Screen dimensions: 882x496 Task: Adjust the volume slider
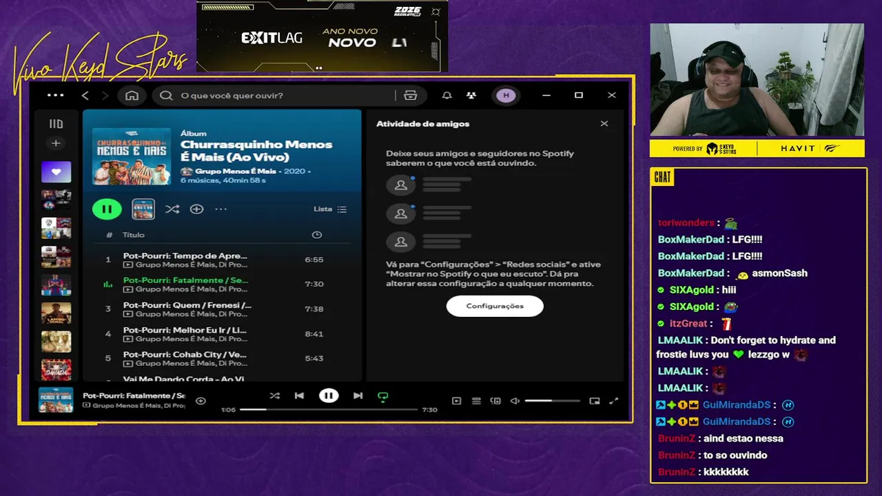[552, 401]
